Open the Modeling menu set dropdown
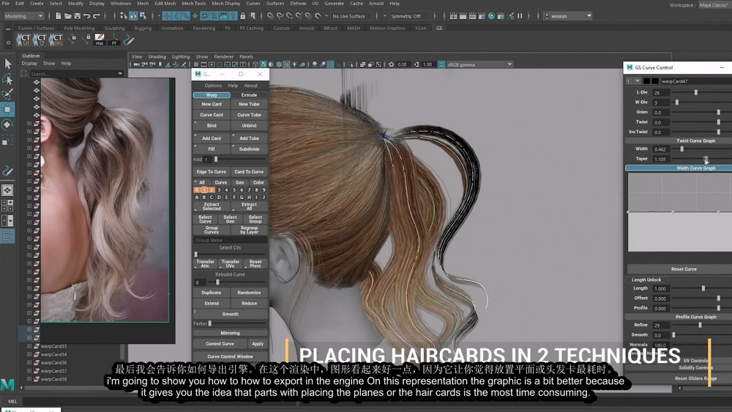The width and height of the screenshot is (732, 412). tap(23, 16)
